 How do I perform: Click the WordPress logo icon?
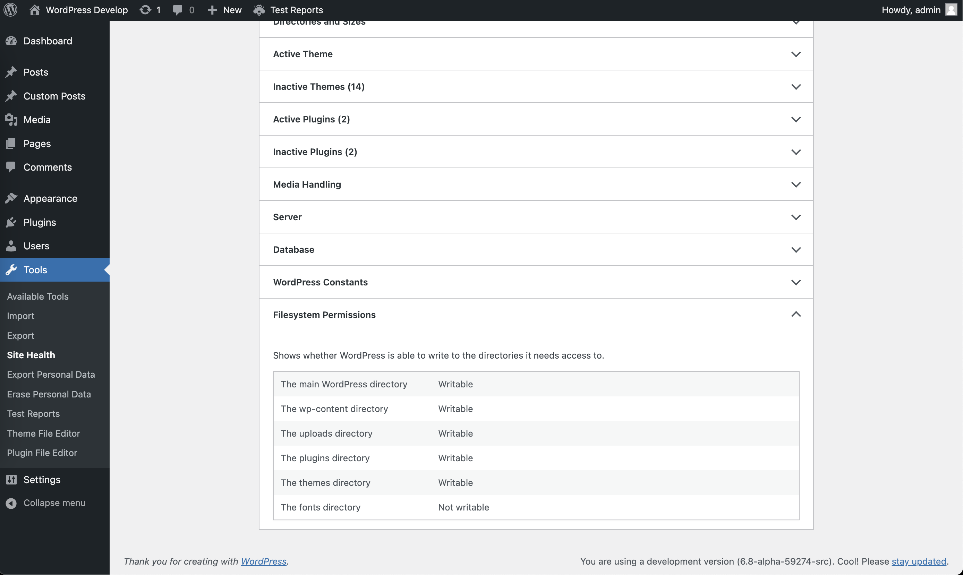tap(10, 10)
